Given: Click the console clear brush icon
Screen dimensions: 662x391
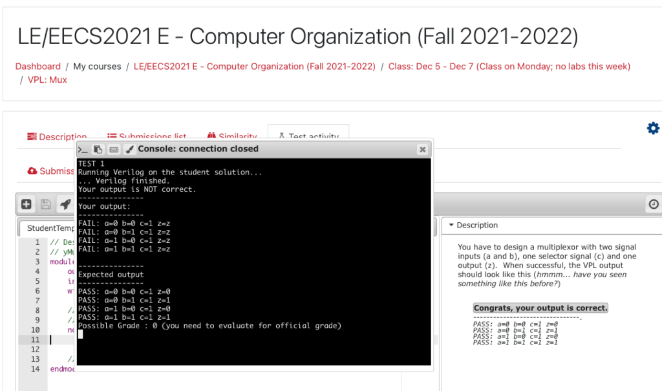Looking at the screenshot, I should pyautogui.click(x=129, y=149).
